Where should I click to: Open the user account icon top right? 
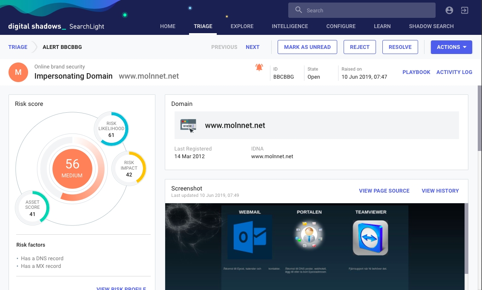point(449,10)
